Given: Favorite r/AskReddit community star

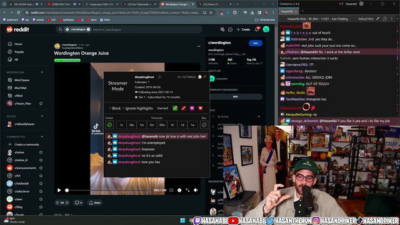Looking at the screenshot, I should [x=41, y=183].
